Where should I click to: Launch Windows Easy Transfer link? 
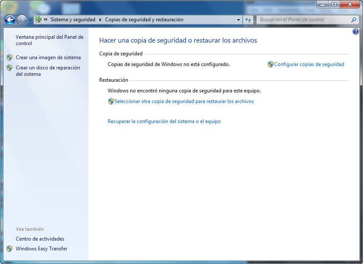(x=41, y=249)
